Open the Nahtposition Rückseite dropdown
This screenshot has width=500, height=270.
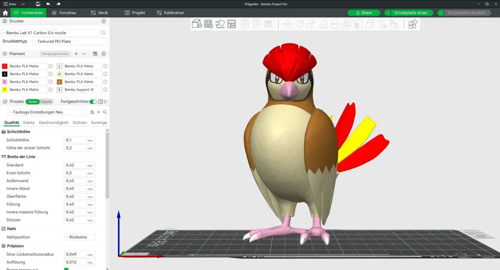point(79,237)
